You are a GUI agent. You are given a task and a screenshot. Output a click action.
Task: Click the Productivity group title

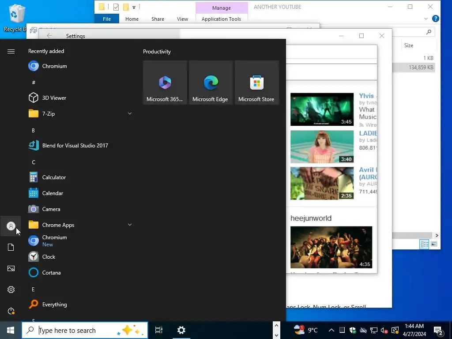(x=157, y=52)
